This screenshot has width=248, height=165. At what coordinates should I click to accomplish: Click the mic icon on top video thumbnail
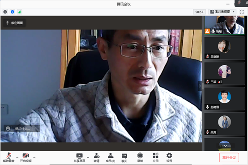point(213,31)
